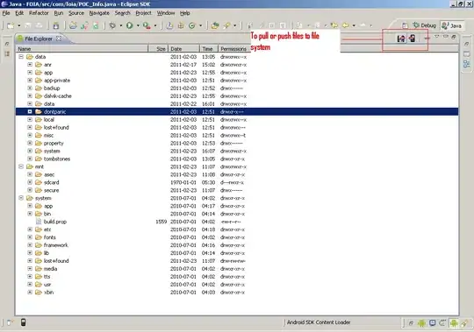The image size is (474, 332).
Task: Minimize the File Explorer view panel
Action: coord(446,37)
